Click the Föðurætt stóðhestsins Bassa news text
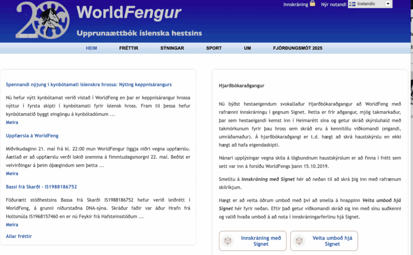Viewport: 413px width, 255px height. [98, 208]
